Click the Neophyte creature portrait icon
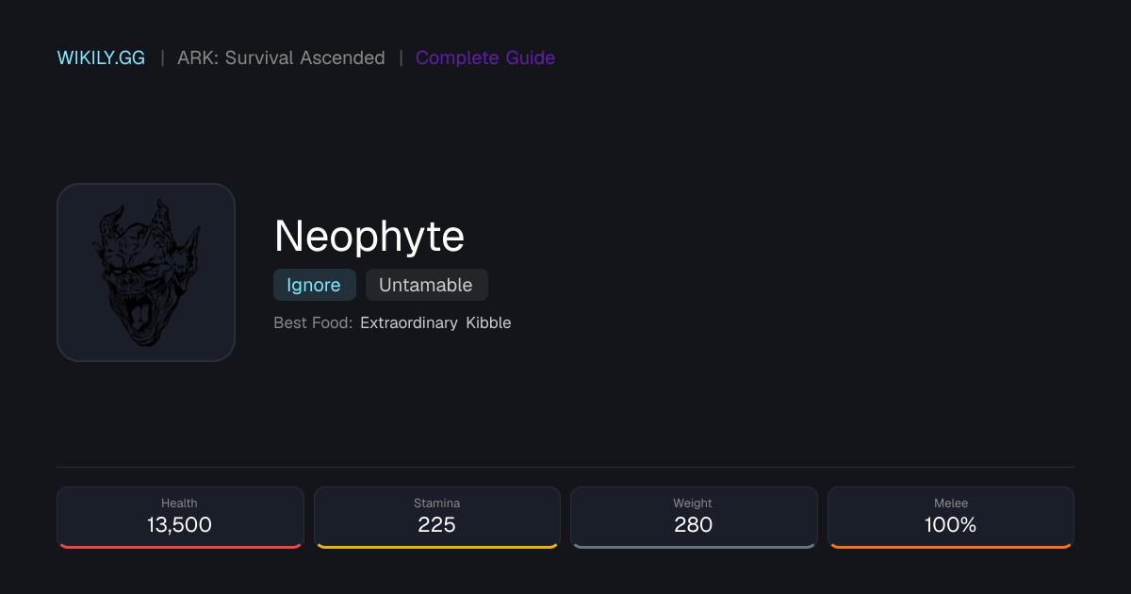 click(x=146, y=272)
